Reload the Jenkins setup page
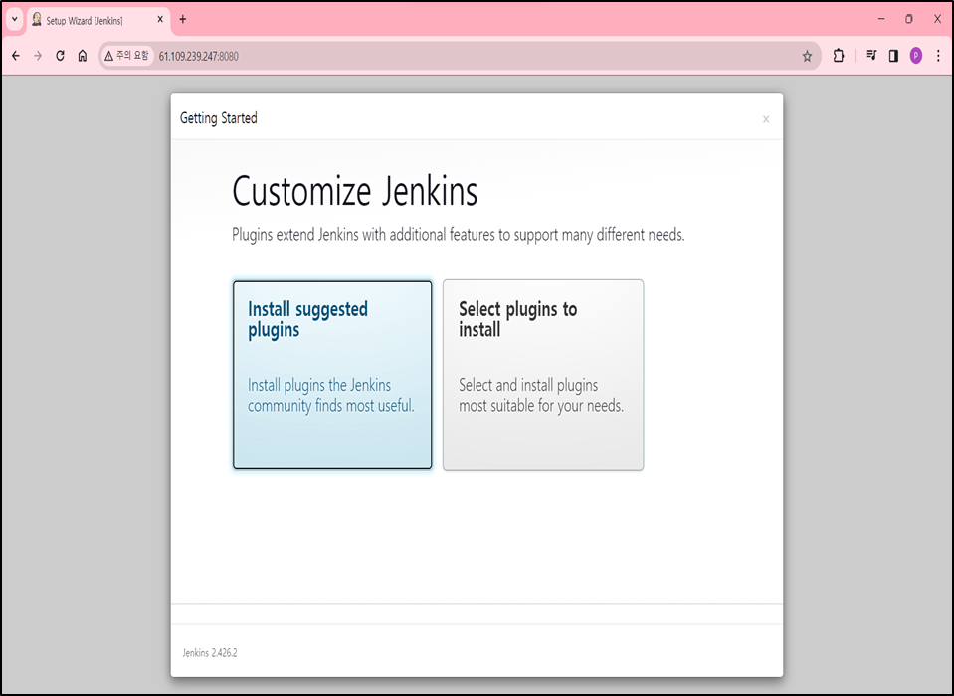 (x=60, y=56)
